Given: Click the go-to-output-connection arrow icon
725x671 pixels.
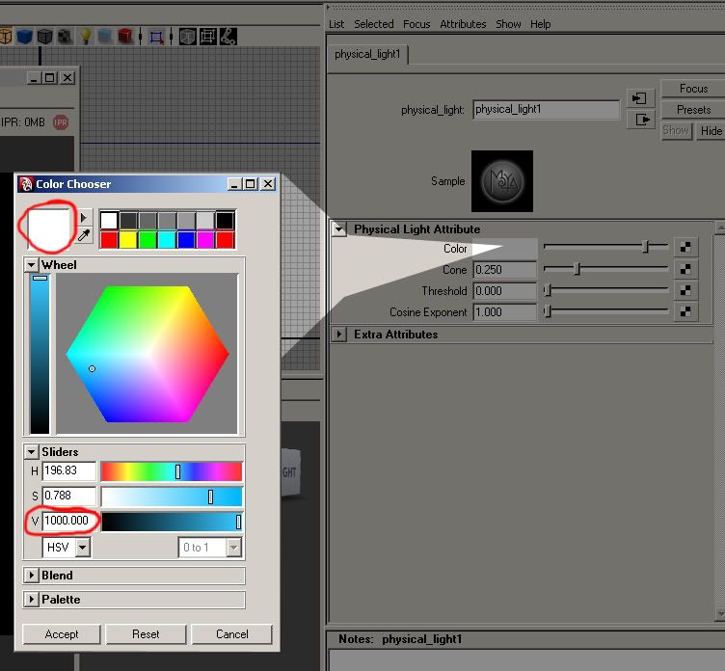Looking at the screenshot, I should 640,120.
